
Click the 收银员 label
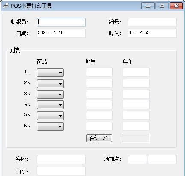tap(20, 22)
